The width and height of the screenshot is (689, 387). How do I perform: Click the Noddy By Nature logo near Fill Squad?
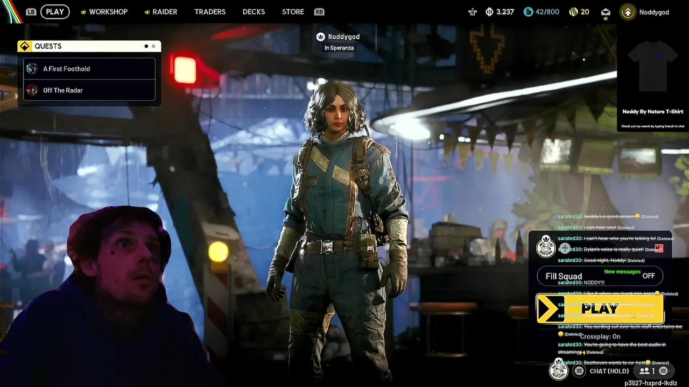[546, 247]
